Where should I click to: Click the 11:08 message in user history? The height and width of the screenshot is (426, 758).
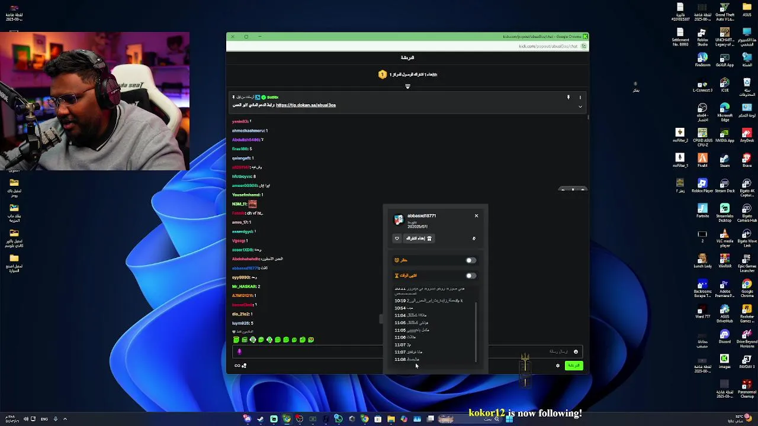[x=407, y=360]
